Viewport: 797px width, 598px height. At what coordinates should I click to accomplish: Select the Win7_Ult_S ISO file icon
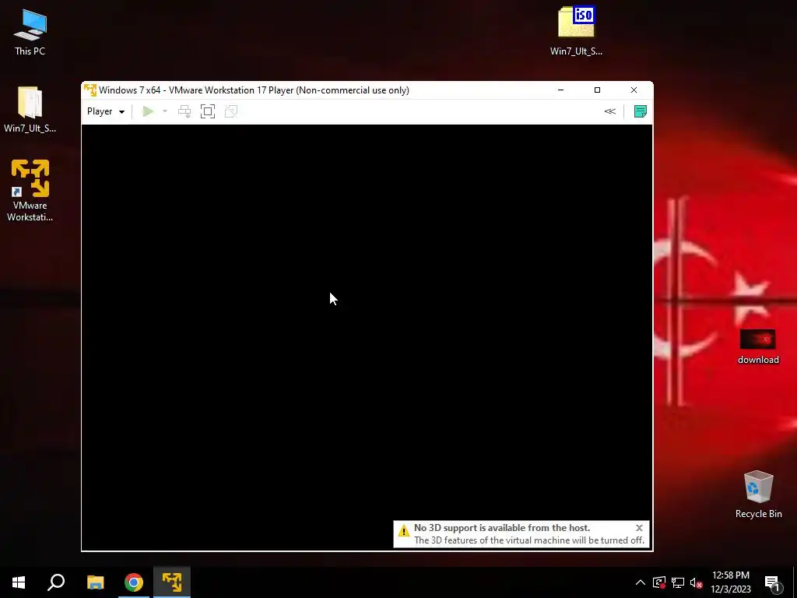(x=577, y=30)
